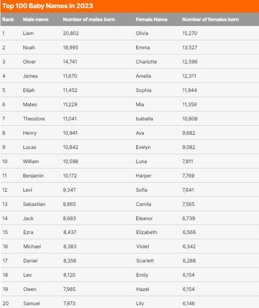
Task: Click the Rank column header
Action: [8, 20]
